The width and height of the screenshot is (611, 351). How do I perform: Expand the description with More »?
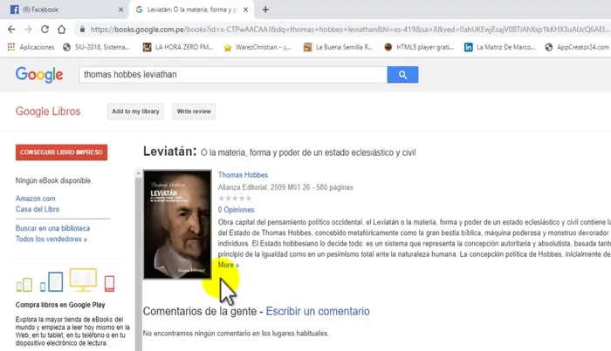[x=229, y=265]
